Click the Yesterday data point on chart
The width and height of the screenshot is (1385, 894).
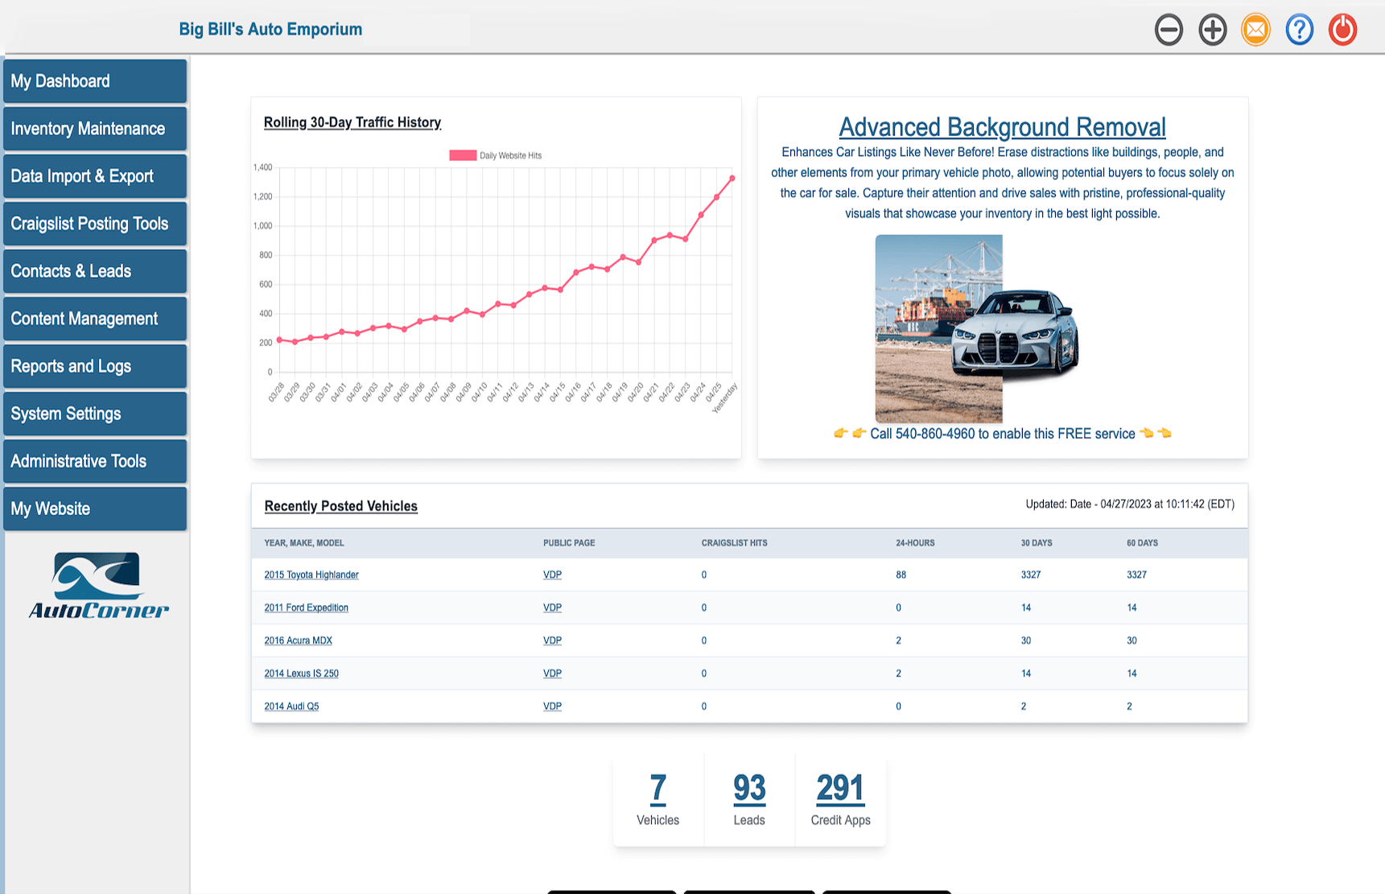click(x=732, y=178)
